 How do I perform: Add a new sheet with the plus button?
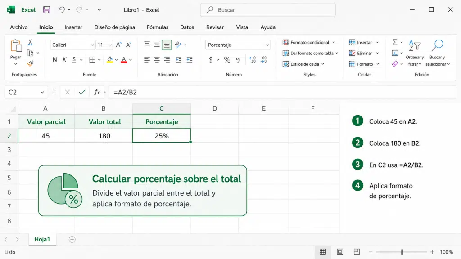pos(72,239)
